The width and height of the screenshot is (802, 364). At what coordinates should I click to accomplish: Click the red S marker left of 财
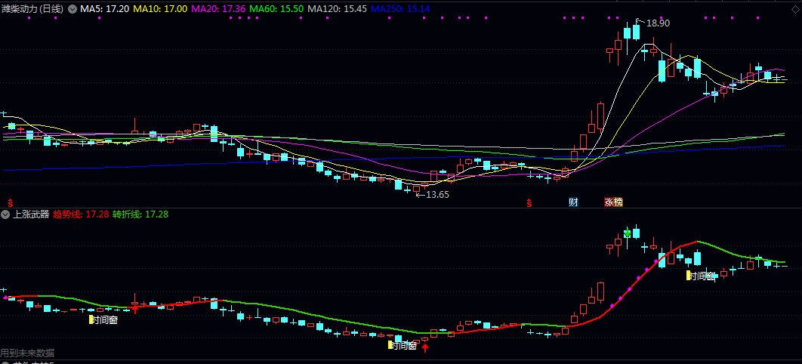(529, 202)
